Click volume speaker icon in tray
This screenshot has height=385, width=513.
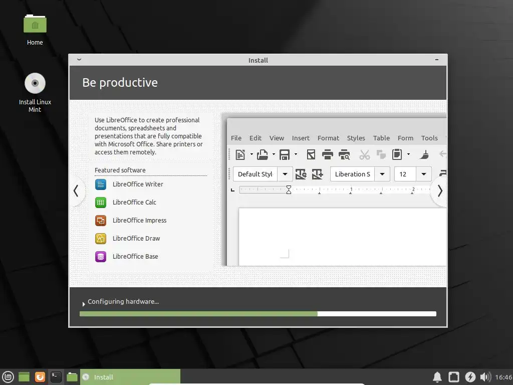pyautogui.click(x=485, y=377)
